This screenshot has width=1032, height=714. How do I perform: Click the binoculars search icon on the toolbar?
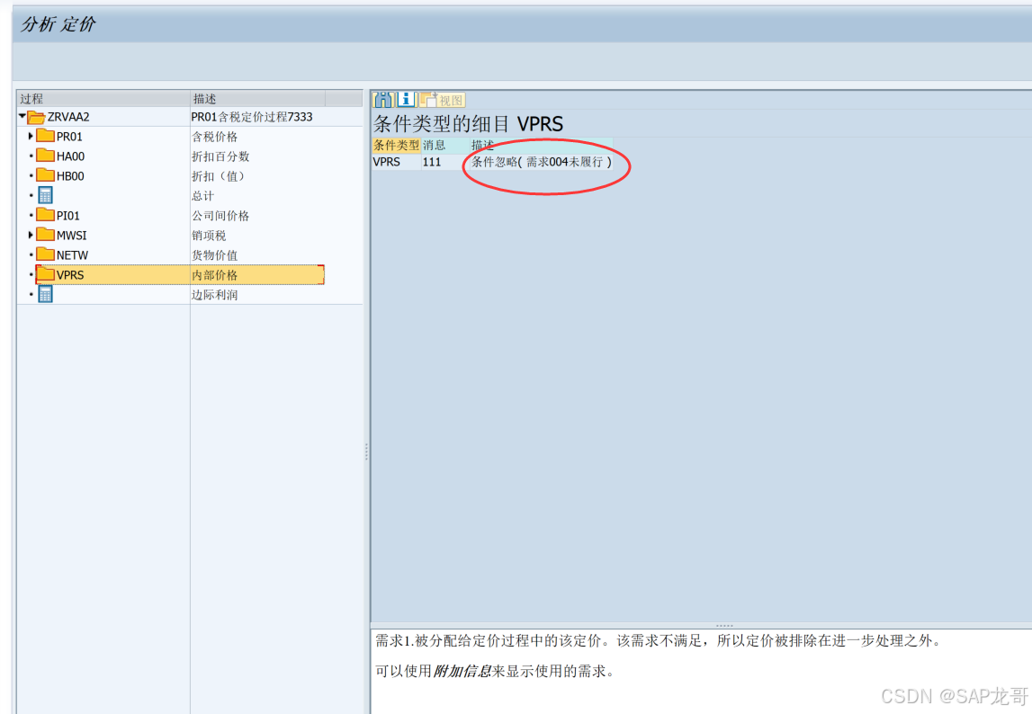(381, 99)
